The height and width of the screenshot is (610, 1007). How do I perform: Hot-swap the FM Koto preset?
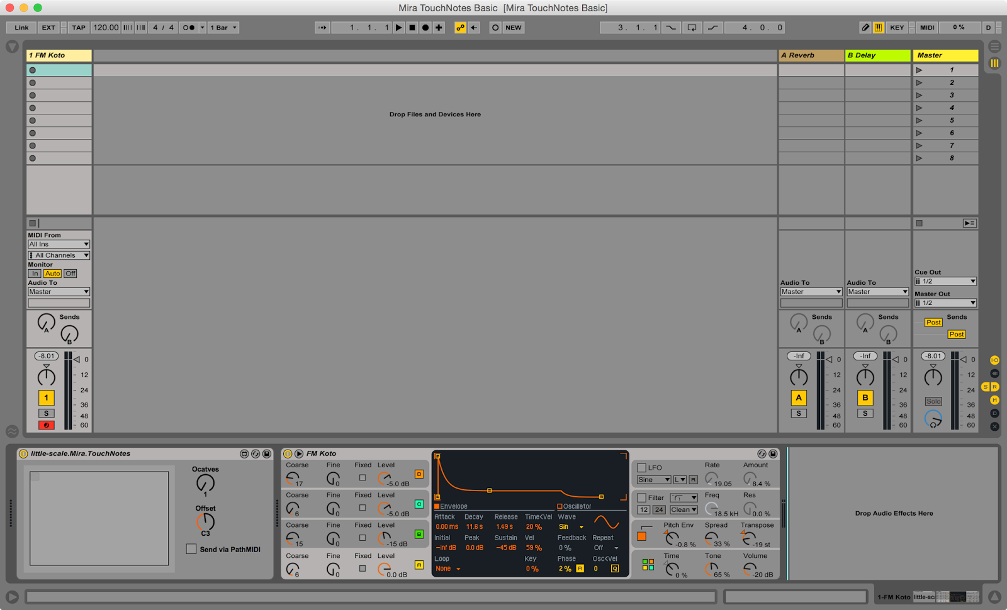[x=762, y=453]
